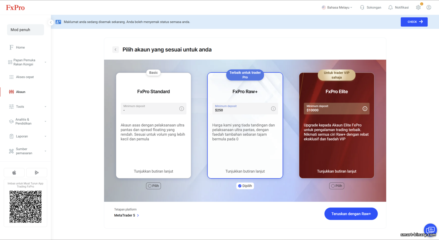The image size is (439, 240).
Task: Open Akaun menu item
Action: 20,92
